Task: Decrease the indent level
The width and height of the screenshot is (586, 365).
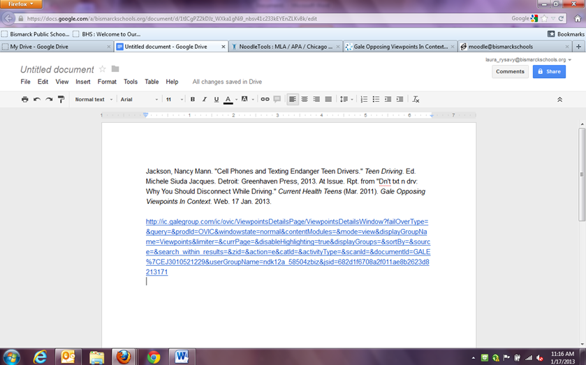Action: (x=388, y=99)
